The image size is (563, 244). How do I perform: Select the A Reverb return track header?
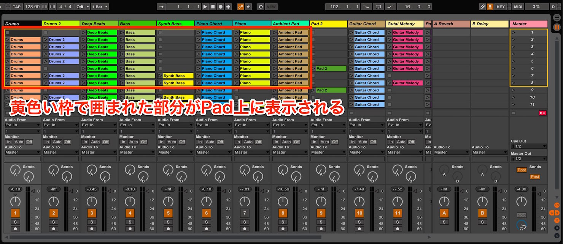(451, 24)
